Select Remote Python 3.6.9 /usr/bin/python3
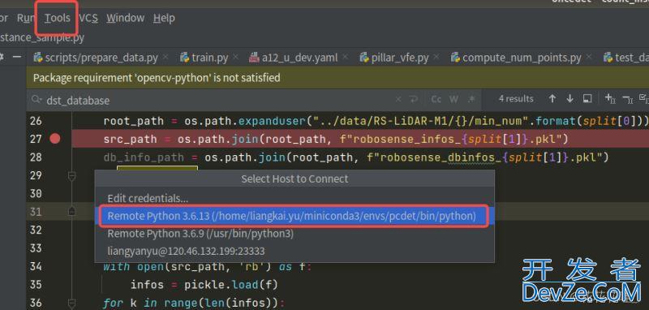Screen dimensions: 649x310 tap(294, 234)
